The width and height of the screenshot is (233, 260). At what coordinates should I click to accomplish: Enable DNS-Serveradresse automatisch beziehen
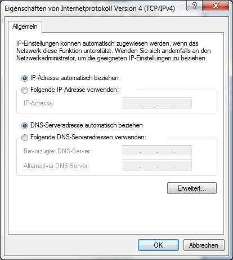tap(25, 125)
